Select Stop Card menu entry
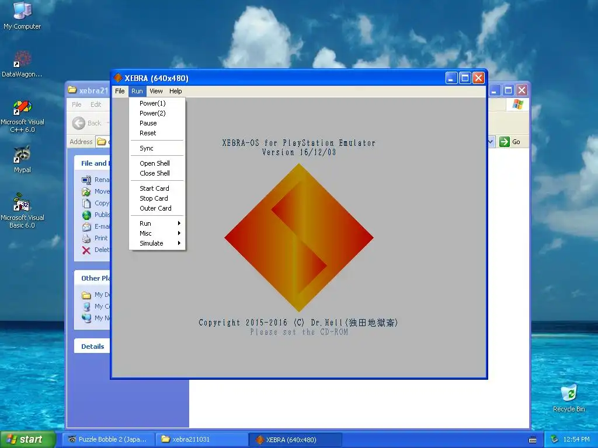This screenshot has width=598, height=448. 157,198
